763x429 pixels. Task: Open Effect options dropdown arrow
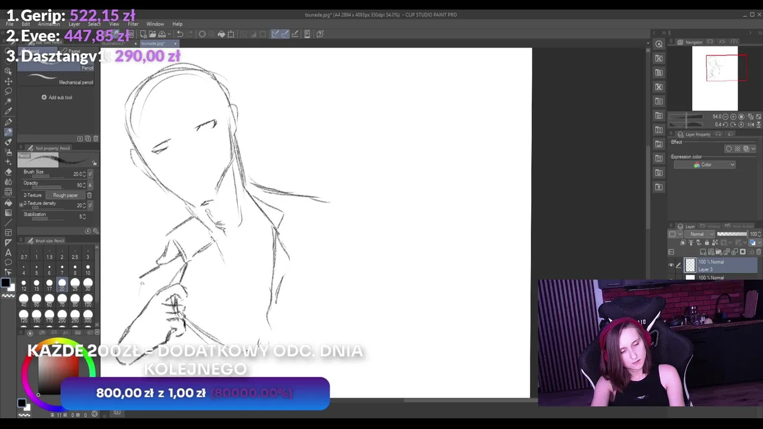pyautogui.click(x=753, y=149)
